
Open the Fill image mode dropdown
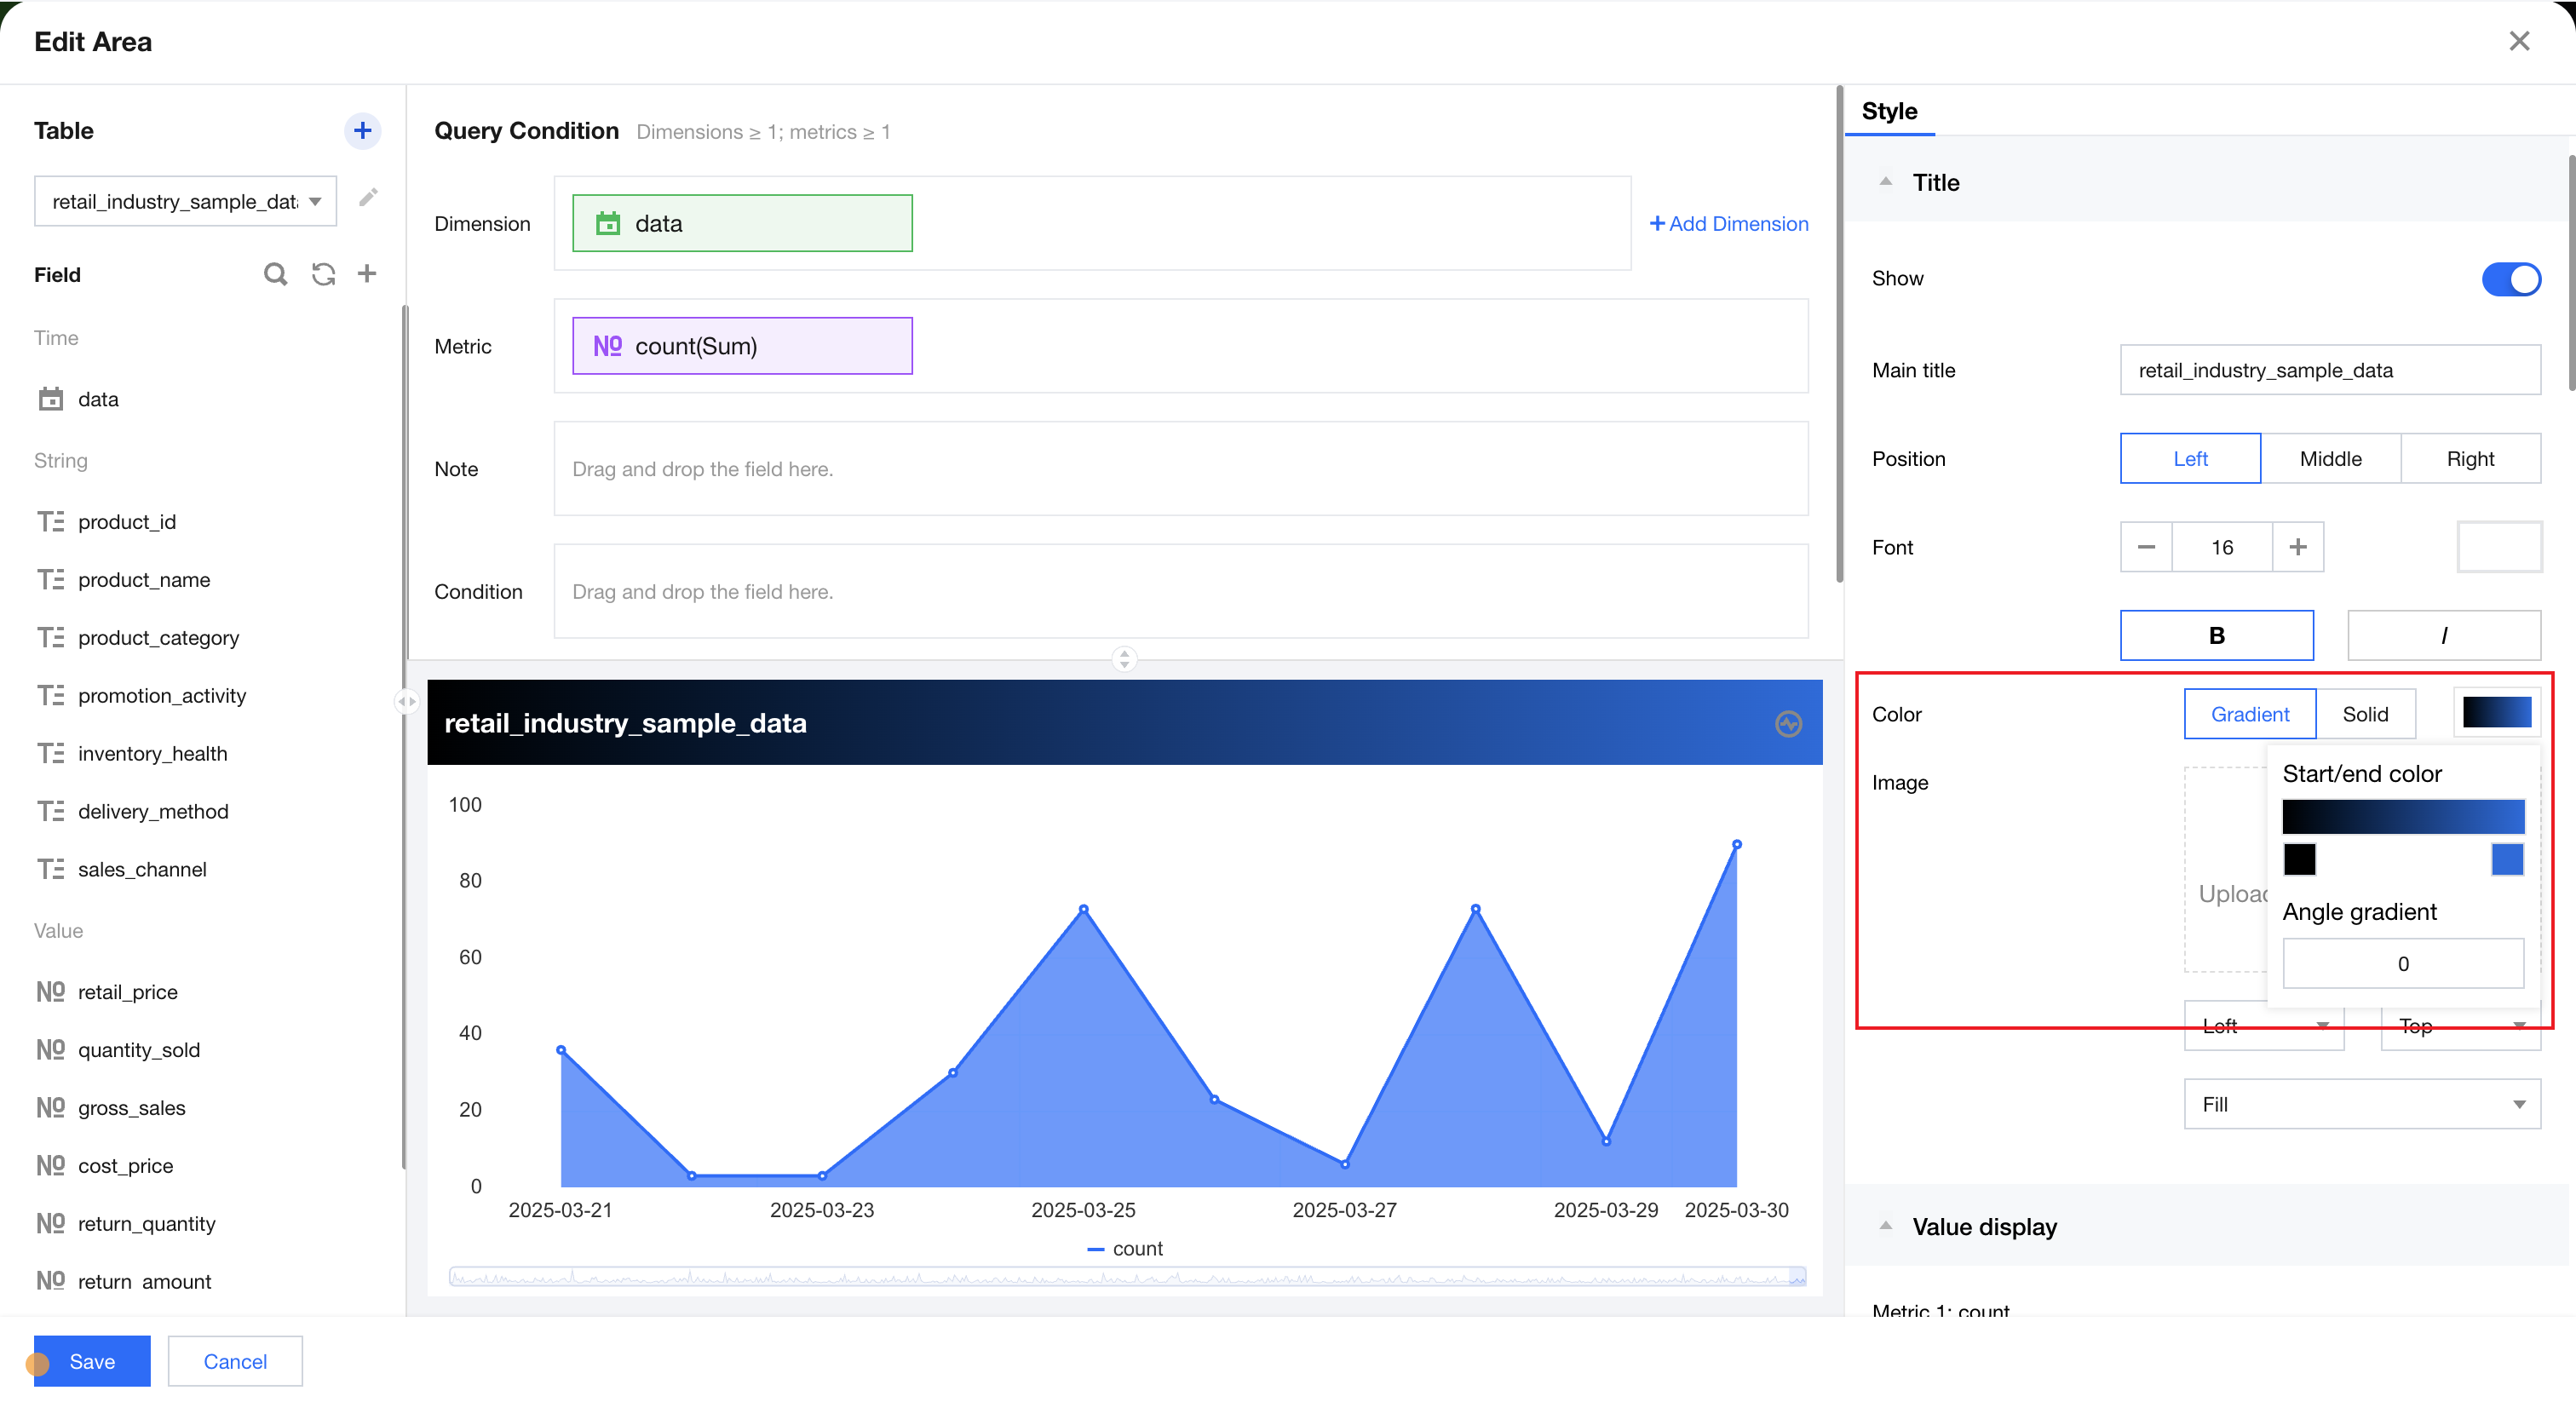[2361, 1104]
